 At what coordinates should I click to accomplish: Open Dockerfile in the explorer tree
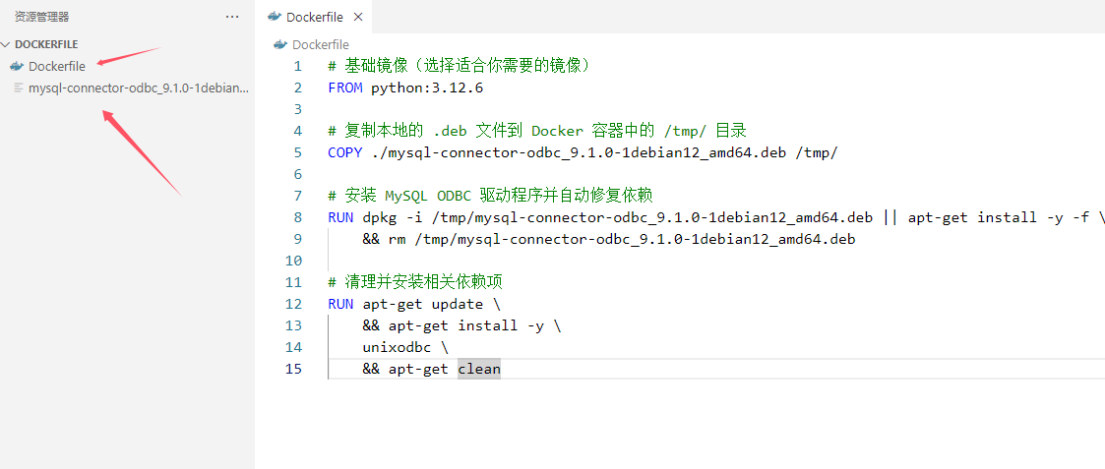tap(57, 66)
